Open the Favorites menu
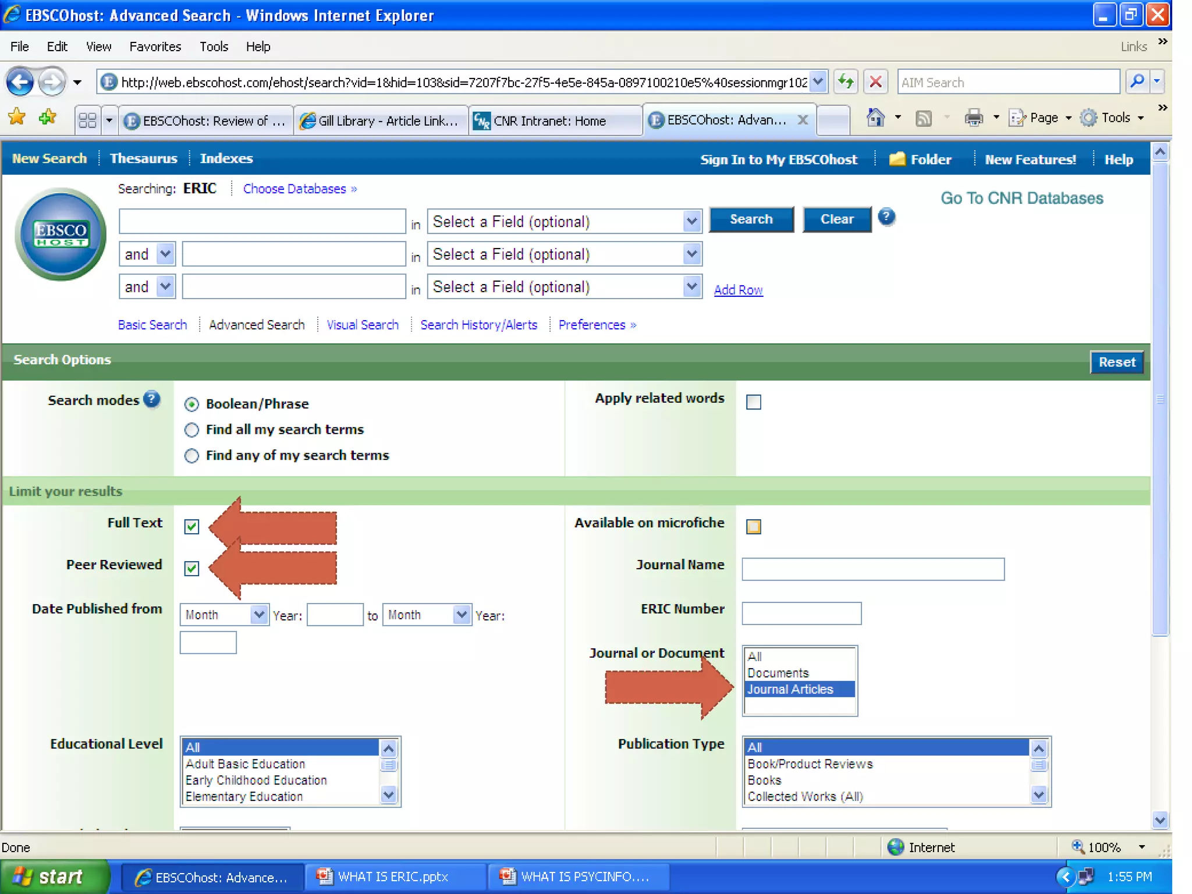1192x894 pixels. (x=155, y=47)
